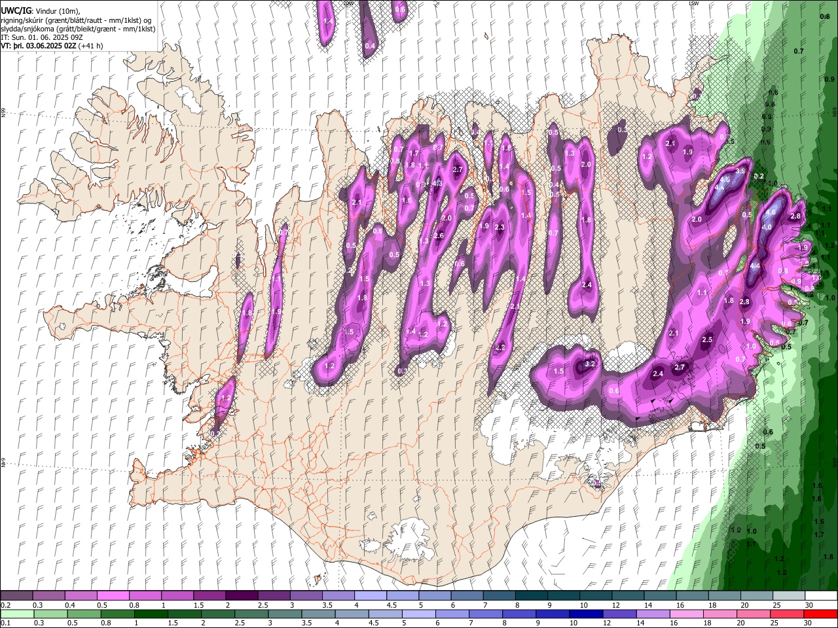
Task: Click upper snow legend swatch between 12 and 14
Action: (x=627, y=595)
